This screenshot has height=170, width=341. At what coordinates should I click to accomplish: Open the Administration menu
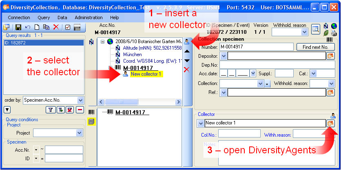(x=89, y=17)
